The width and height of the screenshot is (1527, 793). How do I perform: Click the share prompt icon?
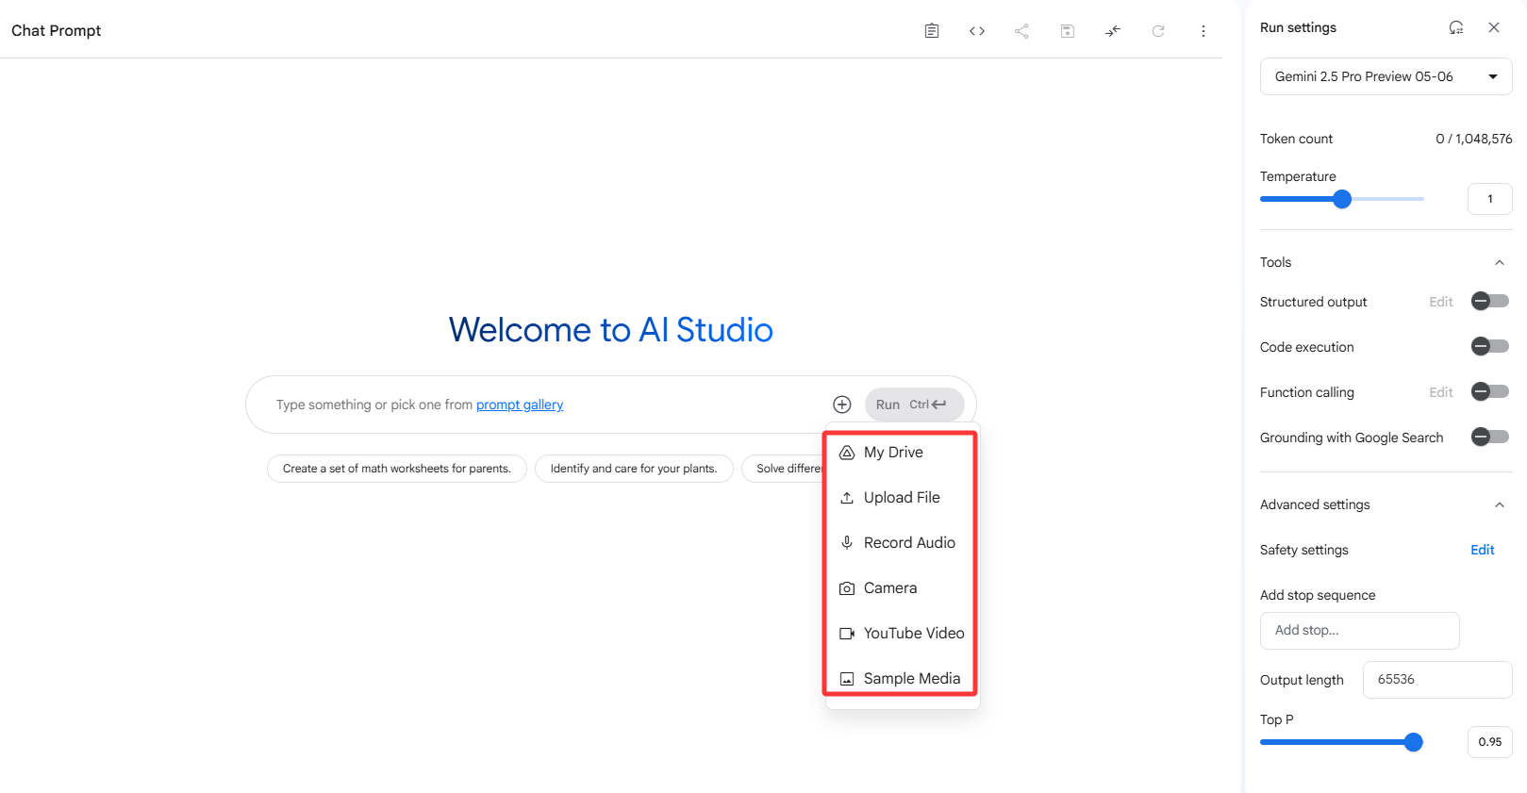point(1021,31)
